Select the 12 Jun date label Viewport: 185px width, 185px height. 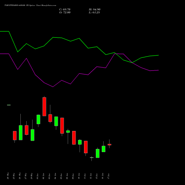tap(91, 176)
